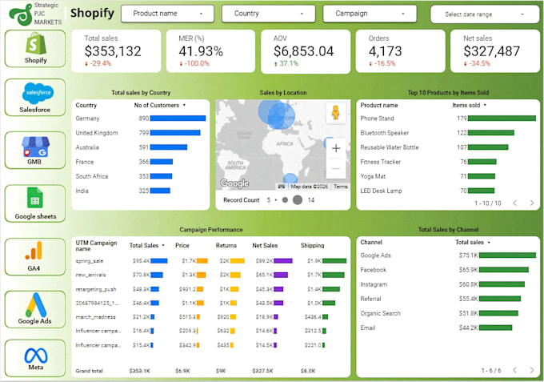Open the Google sheets page
Screen dimensions: 544x382
(x=35, y=203)
